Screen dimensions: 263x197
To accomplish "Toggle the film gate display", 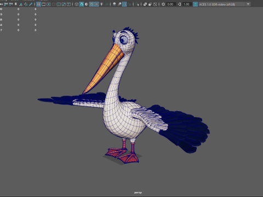I will tap(43, 4).
